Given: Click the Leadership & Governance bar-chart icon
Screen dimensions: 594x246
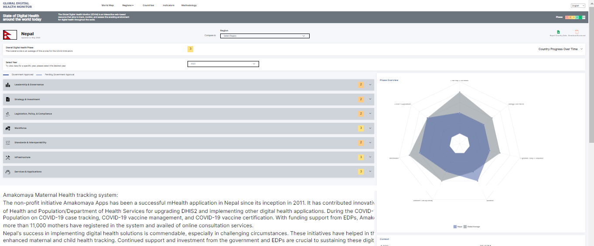Looking at the screenshot, I should point(8,85).
